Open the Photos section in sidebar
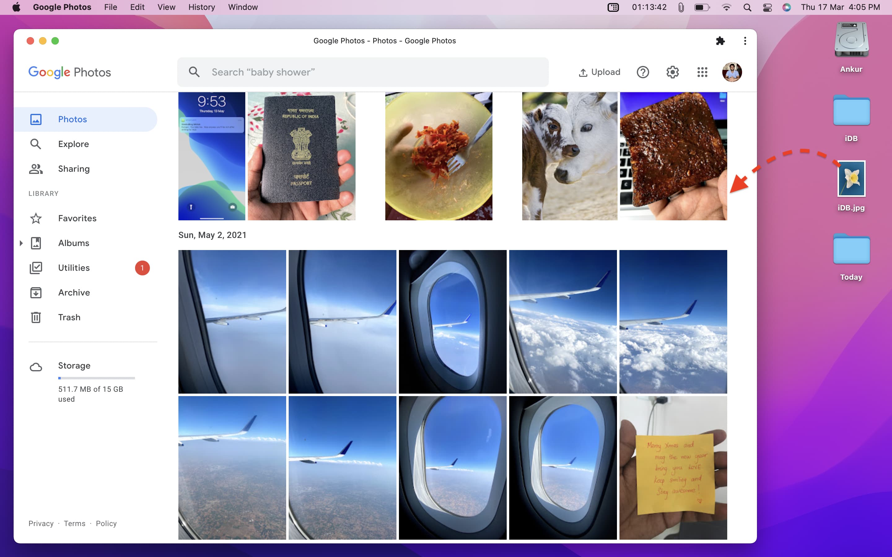892x557 pixels. (x=85, y=119)
